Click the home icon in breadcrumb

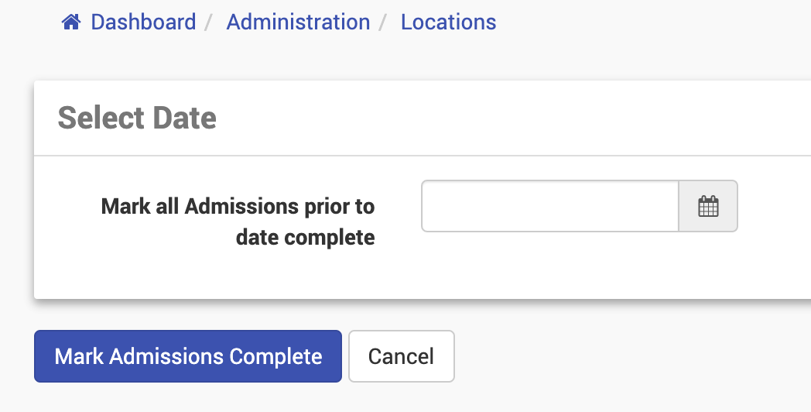click(71, 22)
